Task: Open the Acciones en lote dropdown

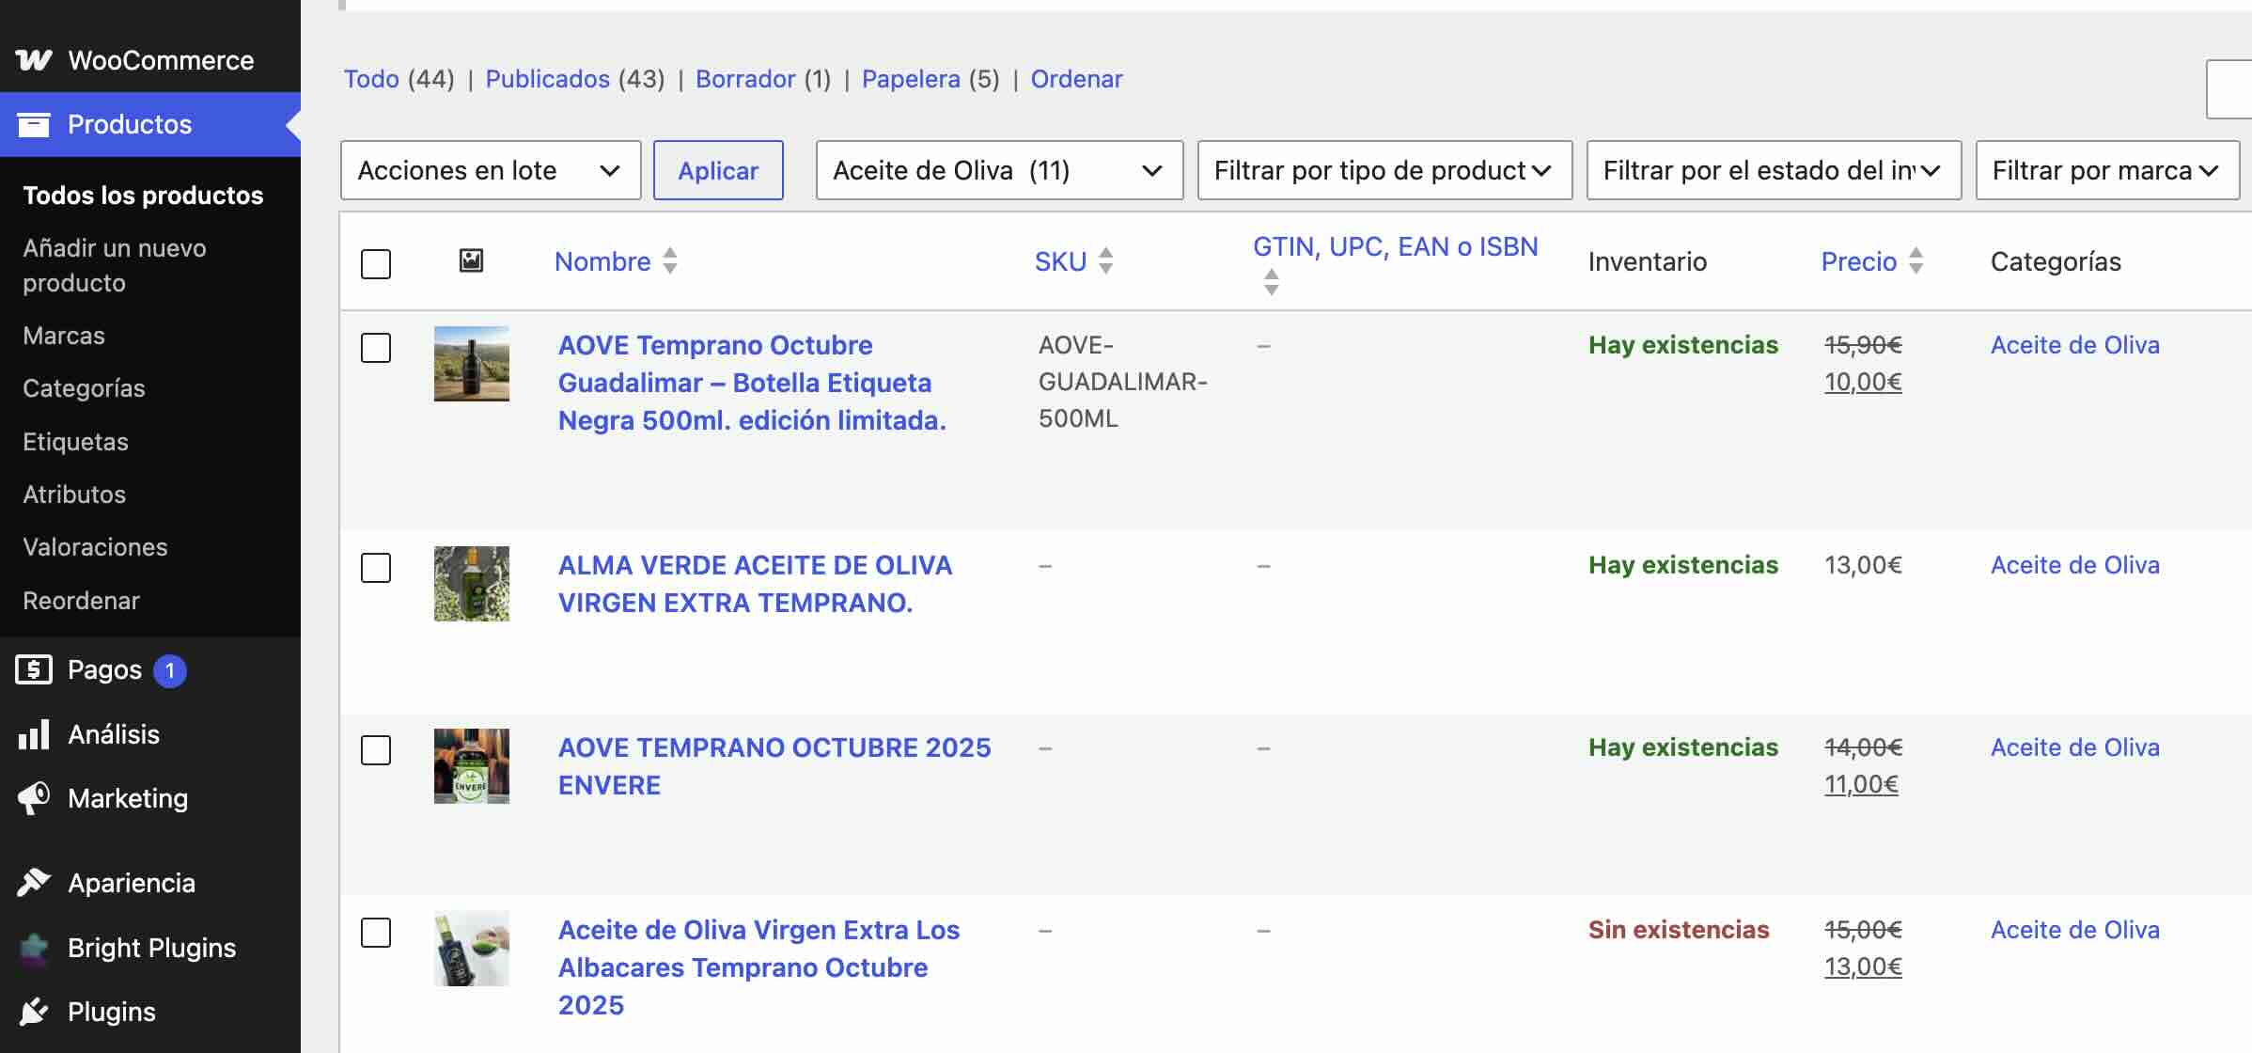Action: coord(491,170)
